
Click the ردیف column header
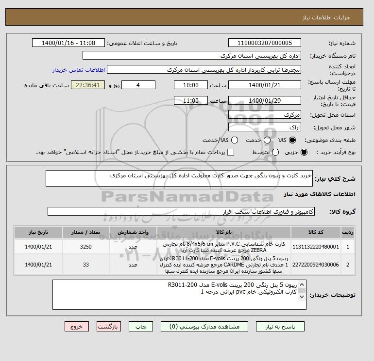click(348, 233)
